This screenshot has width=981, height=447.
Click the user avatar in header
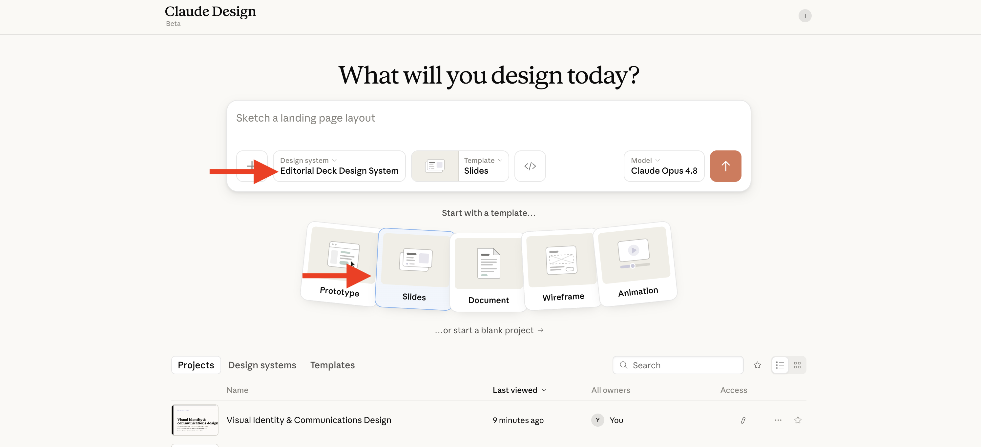[x=804, y=16]
